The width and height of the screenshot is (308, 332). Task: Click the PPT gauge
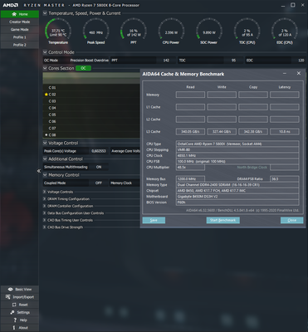[134, 32]
